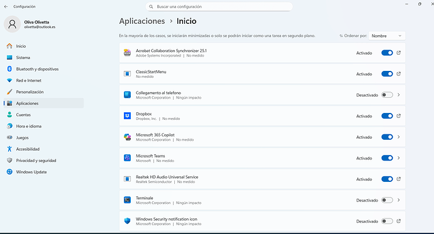Viewport: 434px width, 234px height.
Task: Click the Oliva Olivetta account name
Action: tap(36, 22)
